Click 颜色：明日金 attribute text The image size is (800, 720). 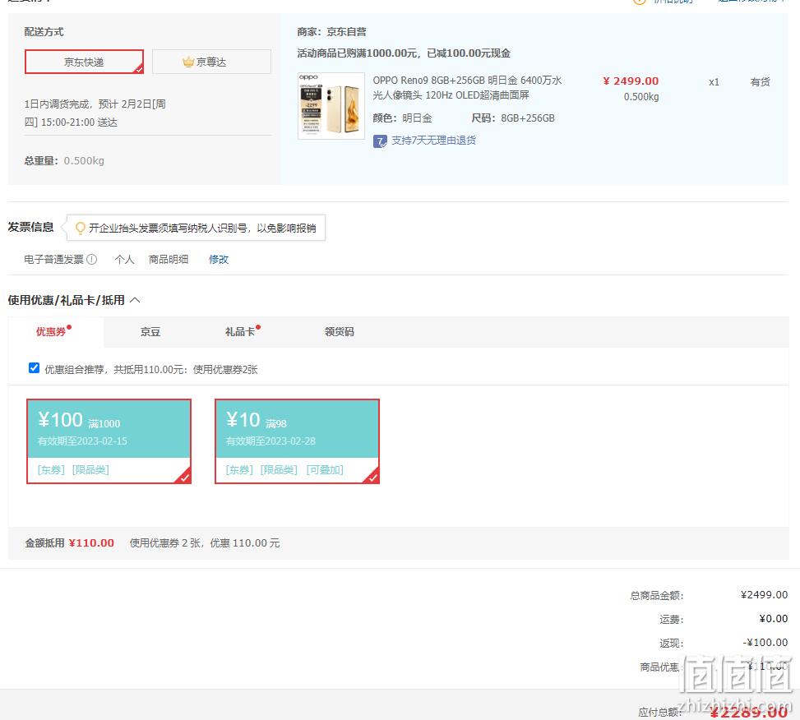click(402, 118)
